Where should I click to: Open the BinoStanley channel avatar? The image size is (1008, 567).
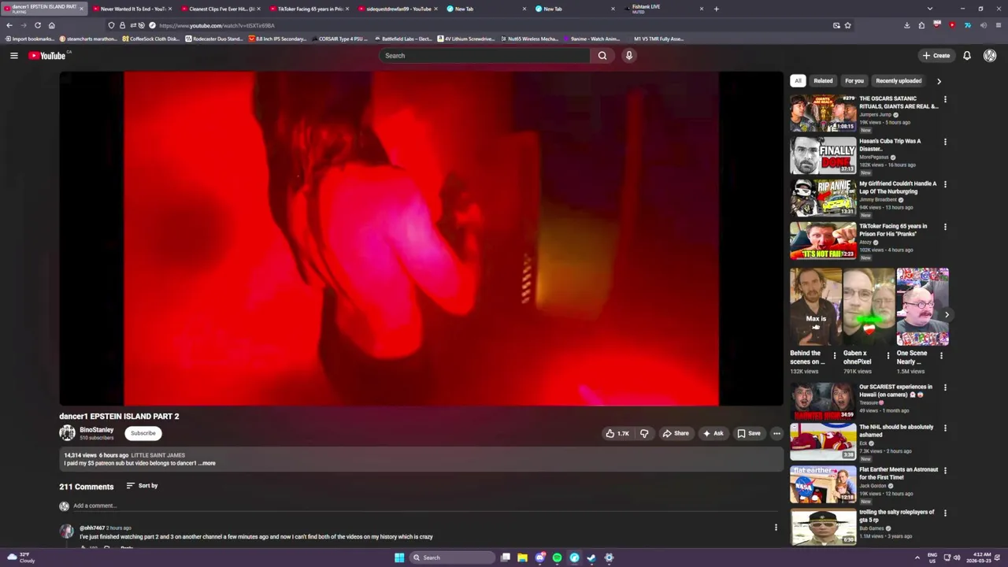(67, 432)
